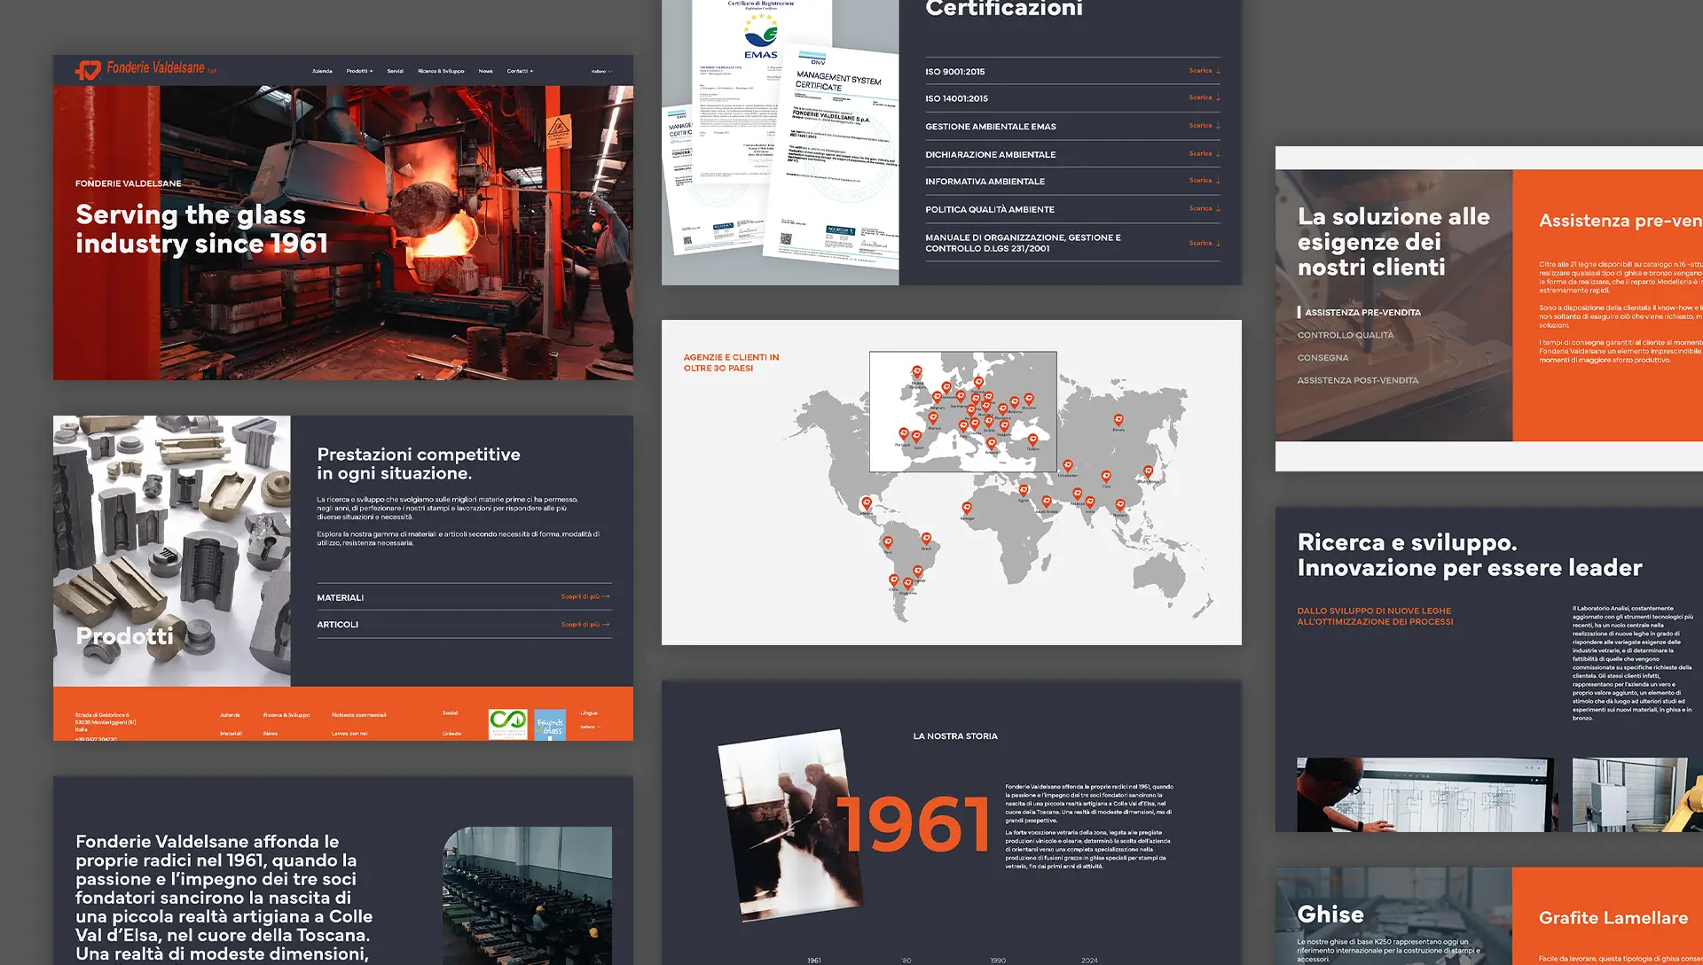The image size is (1703, 965).
Task: Click the green infinity-loop certification logo in footer
Action: tap(508, 723)
